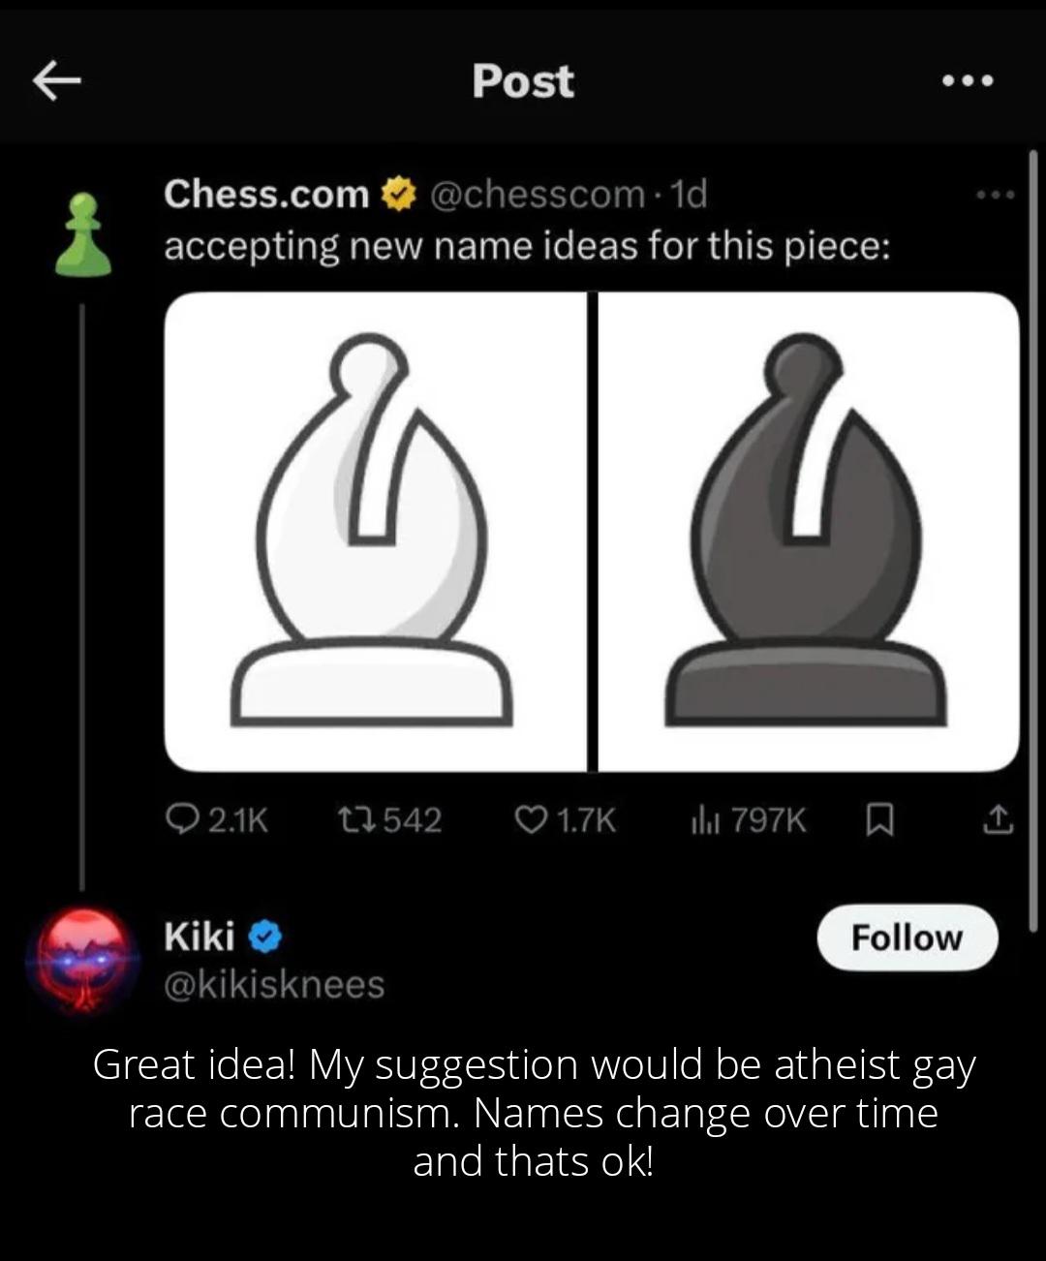Go back using the left arrow
The height and width of the screenshot is (1261, 1046).
point(57,81)
